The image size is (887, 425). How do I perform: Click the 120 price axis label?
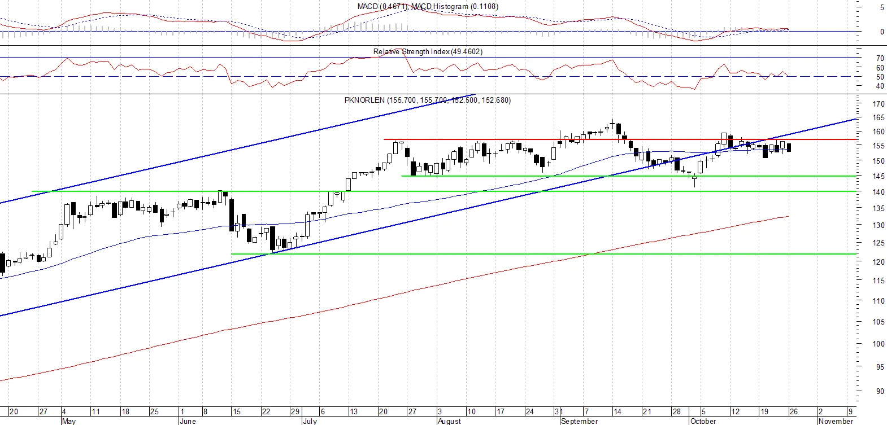[879, 262]
